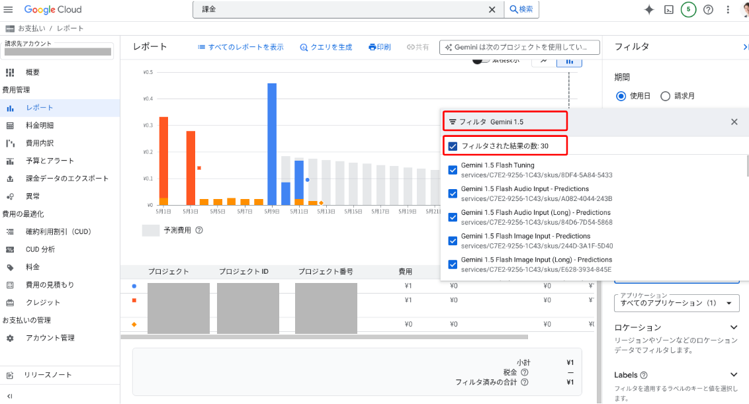Open the notifications badge showing 5
Screen dimensions: 749x404
coord(688,9)
